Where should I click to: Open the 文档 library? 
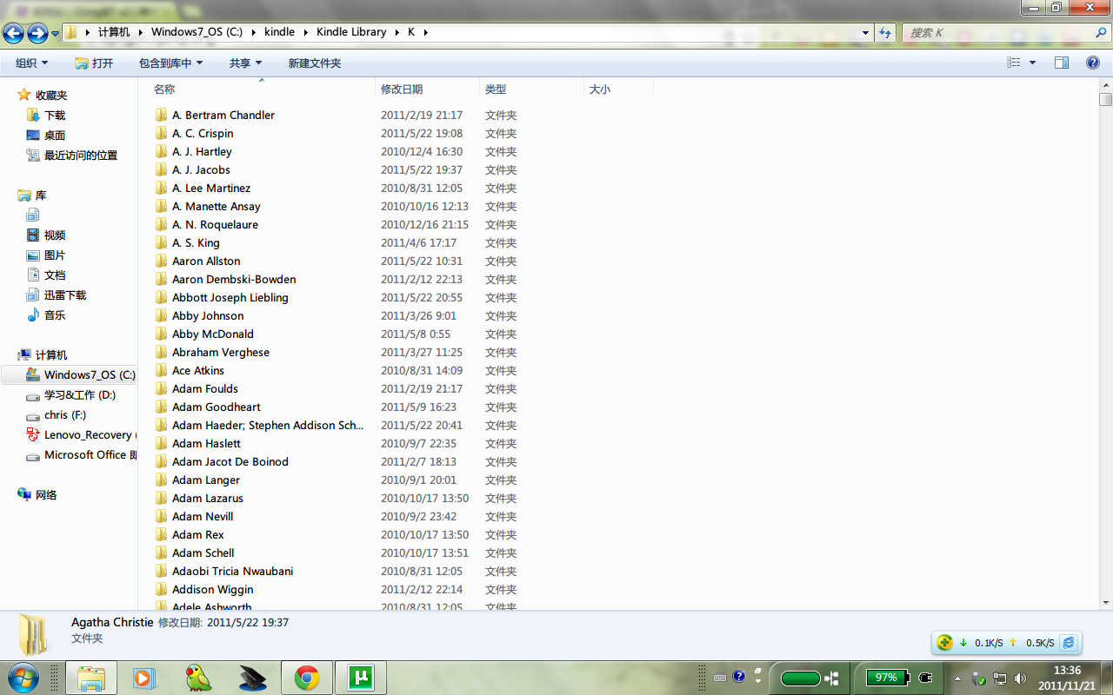point(55,275)
